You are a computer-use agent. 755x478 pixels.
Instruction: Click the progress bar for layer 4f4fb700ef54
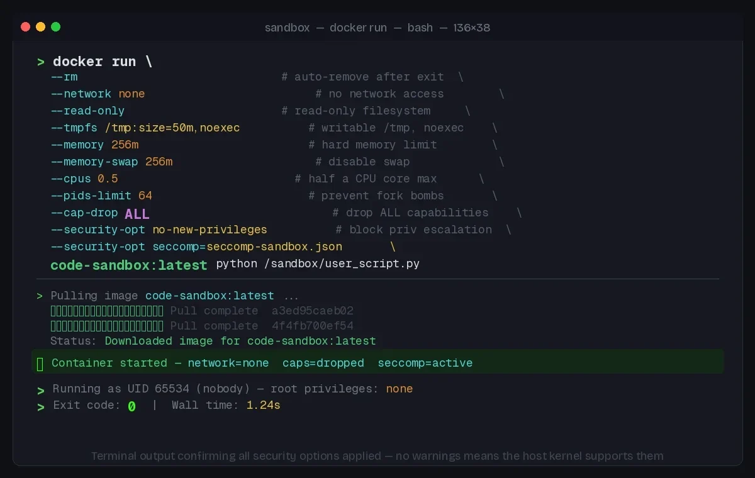pos(107,326)
